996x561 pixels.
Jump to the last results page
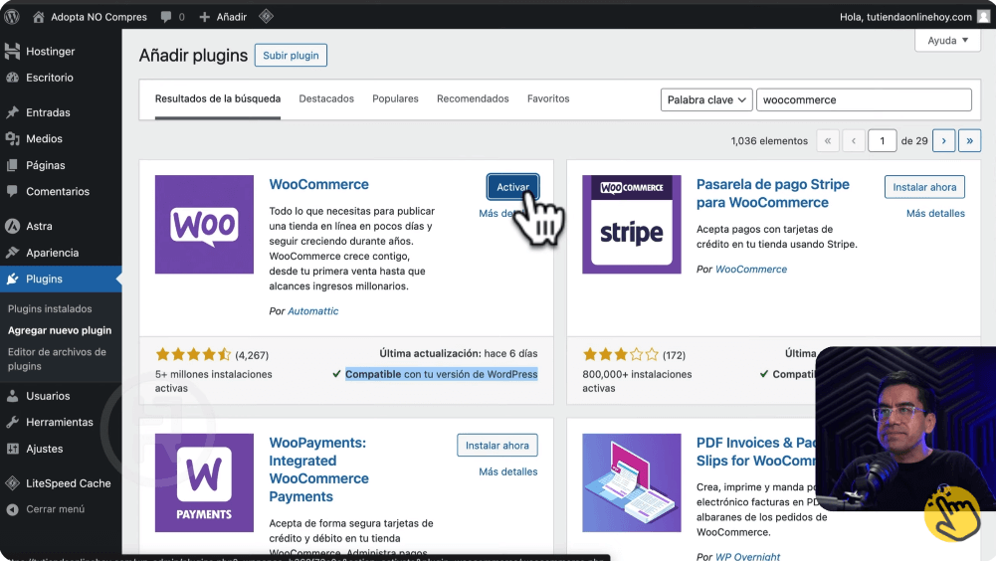[x=969, y=141]
